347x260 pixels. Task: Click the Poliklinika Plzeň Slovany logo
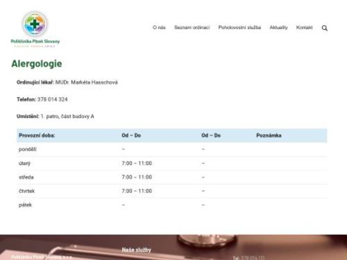(x=35, y=29)
